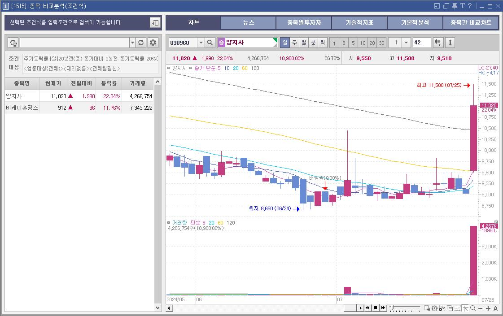Click the plus zoom-in icon in bottom toolbar
The height and width of the screenshot is (316, 503).
point(488,308)
